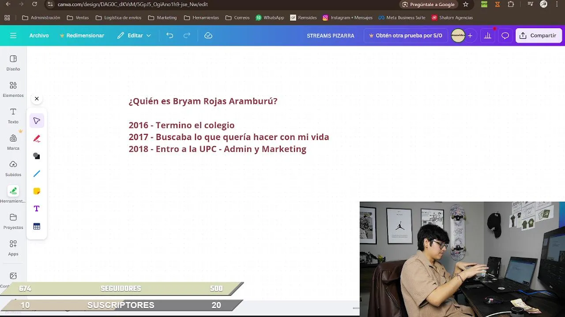Open the Archivo menu
Viewport: 565px width, 317px height.
pos(39,36)
